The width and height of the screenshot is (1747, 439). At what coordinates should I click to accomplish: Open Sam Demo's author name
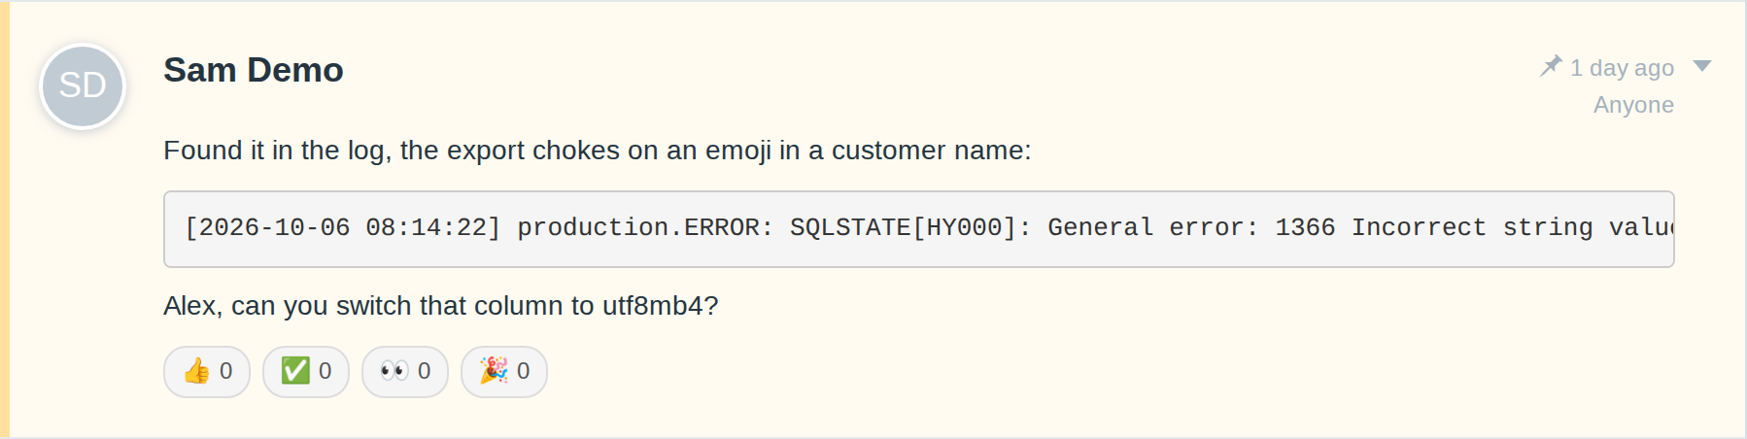point(254,70)
